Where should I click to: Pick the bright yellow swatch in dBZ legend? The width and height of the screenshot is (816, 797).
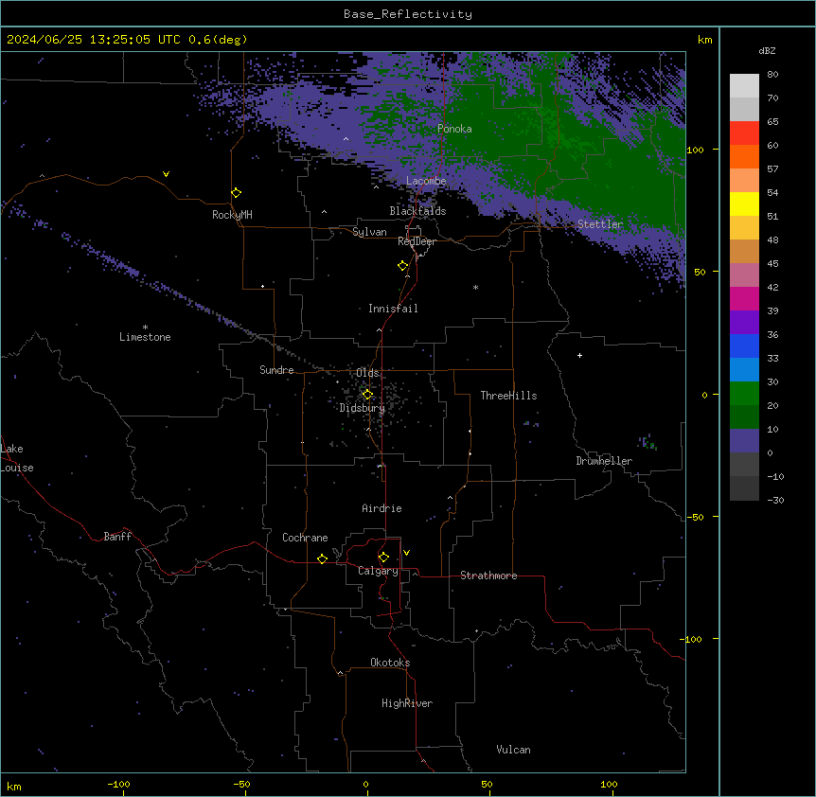[x=744, y=204]
